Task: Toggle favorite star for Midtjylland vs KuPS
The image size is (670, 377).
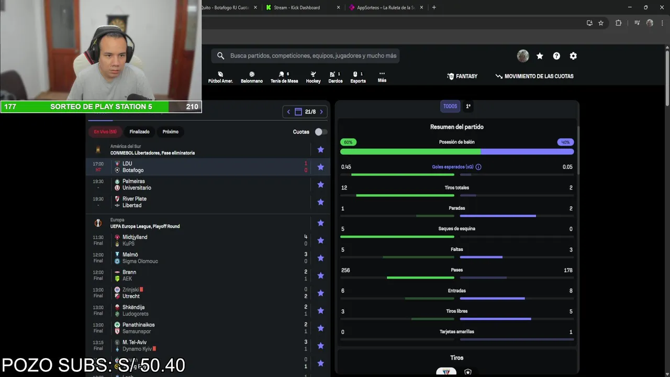Action: pyautogui.click(x=321, y=240)
